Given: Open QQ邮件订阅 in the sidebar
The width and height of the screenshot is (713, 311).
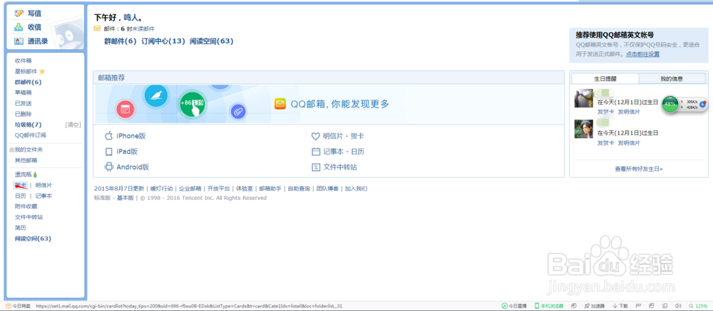Looking at the screenshot, I should [31, 135].
